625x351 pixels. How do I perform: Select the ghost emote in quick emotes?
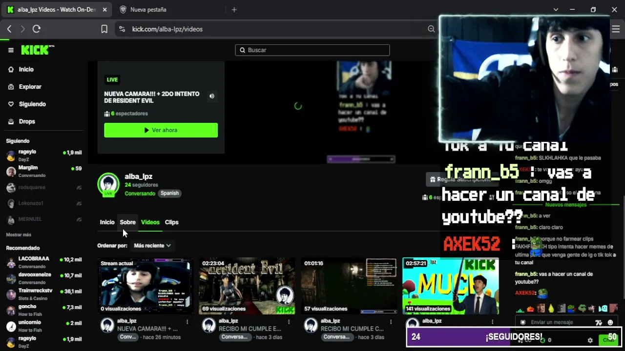(x=604, y=308)
